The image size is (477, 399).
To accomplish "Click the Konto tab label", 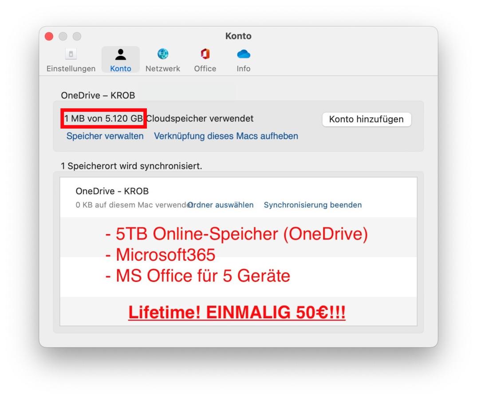I will pyautogui.click(x=120, y=69).
